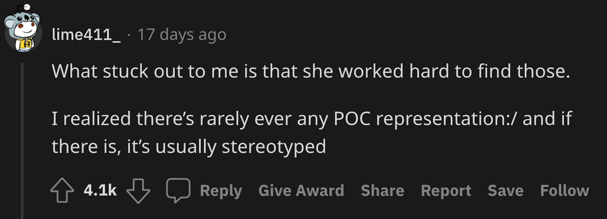Follow this comment thread

click(x=564, y=190)
